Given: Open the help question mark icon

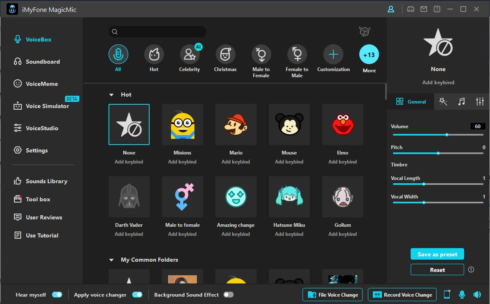Looking at the screenshot, I should (x=437, y=9).
